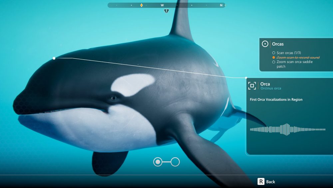Open the Orca species title in the info panel

[x=265, y=84]
